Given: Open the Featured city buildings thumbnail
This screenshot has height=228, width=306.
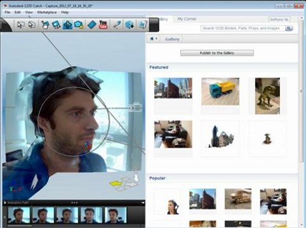Looking at the screenshot, I should [x=173, y=88].
